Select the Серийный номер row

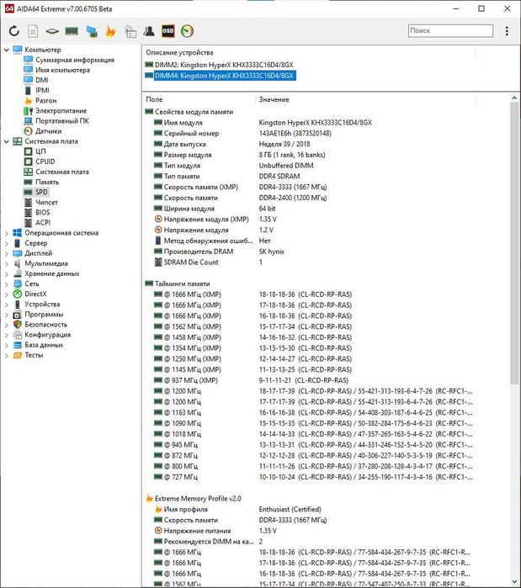tap(308, 134)
